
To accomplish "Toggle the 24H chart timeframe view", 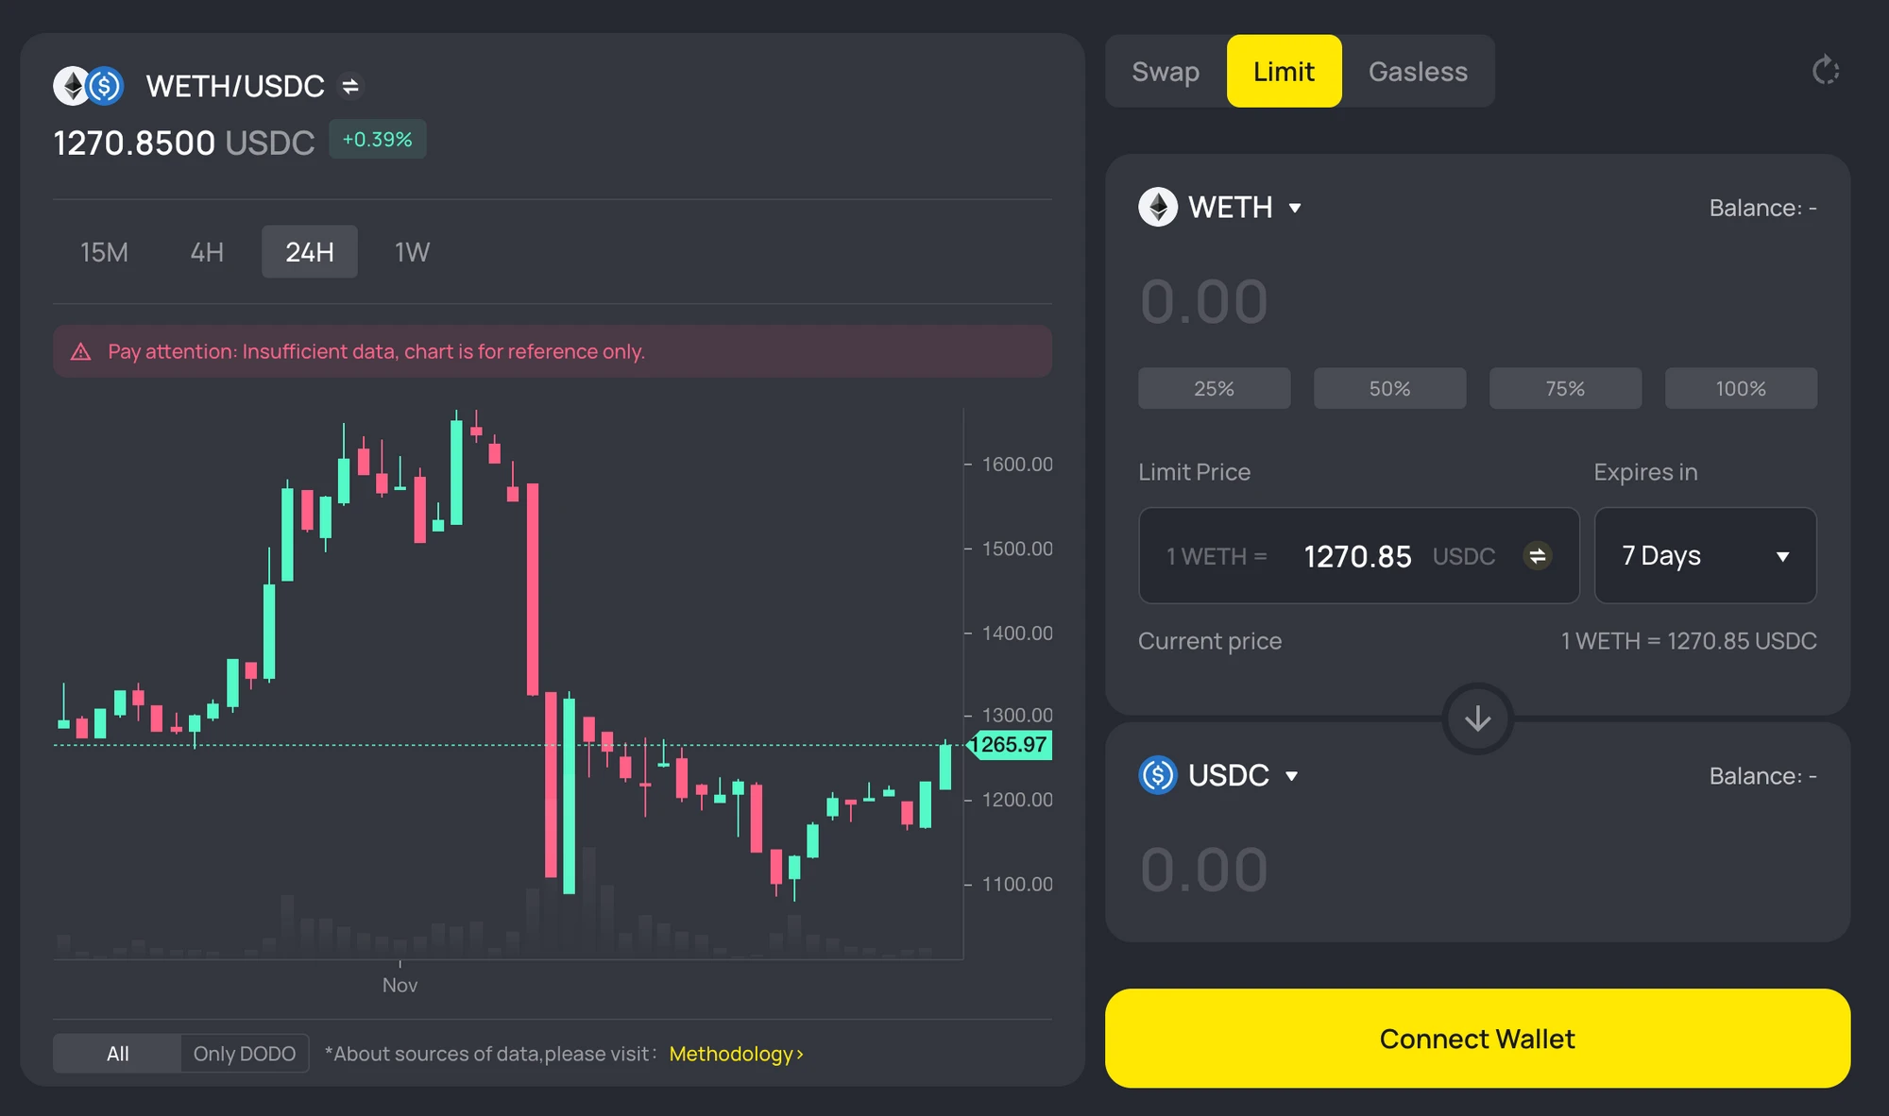I will [311, 250].
